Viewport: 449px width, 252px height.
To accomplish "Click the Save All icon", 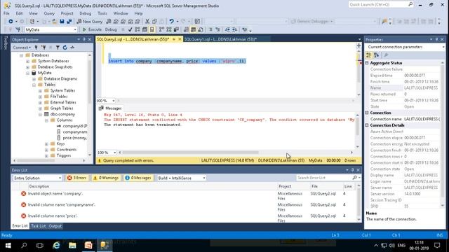I will [69, 22].
